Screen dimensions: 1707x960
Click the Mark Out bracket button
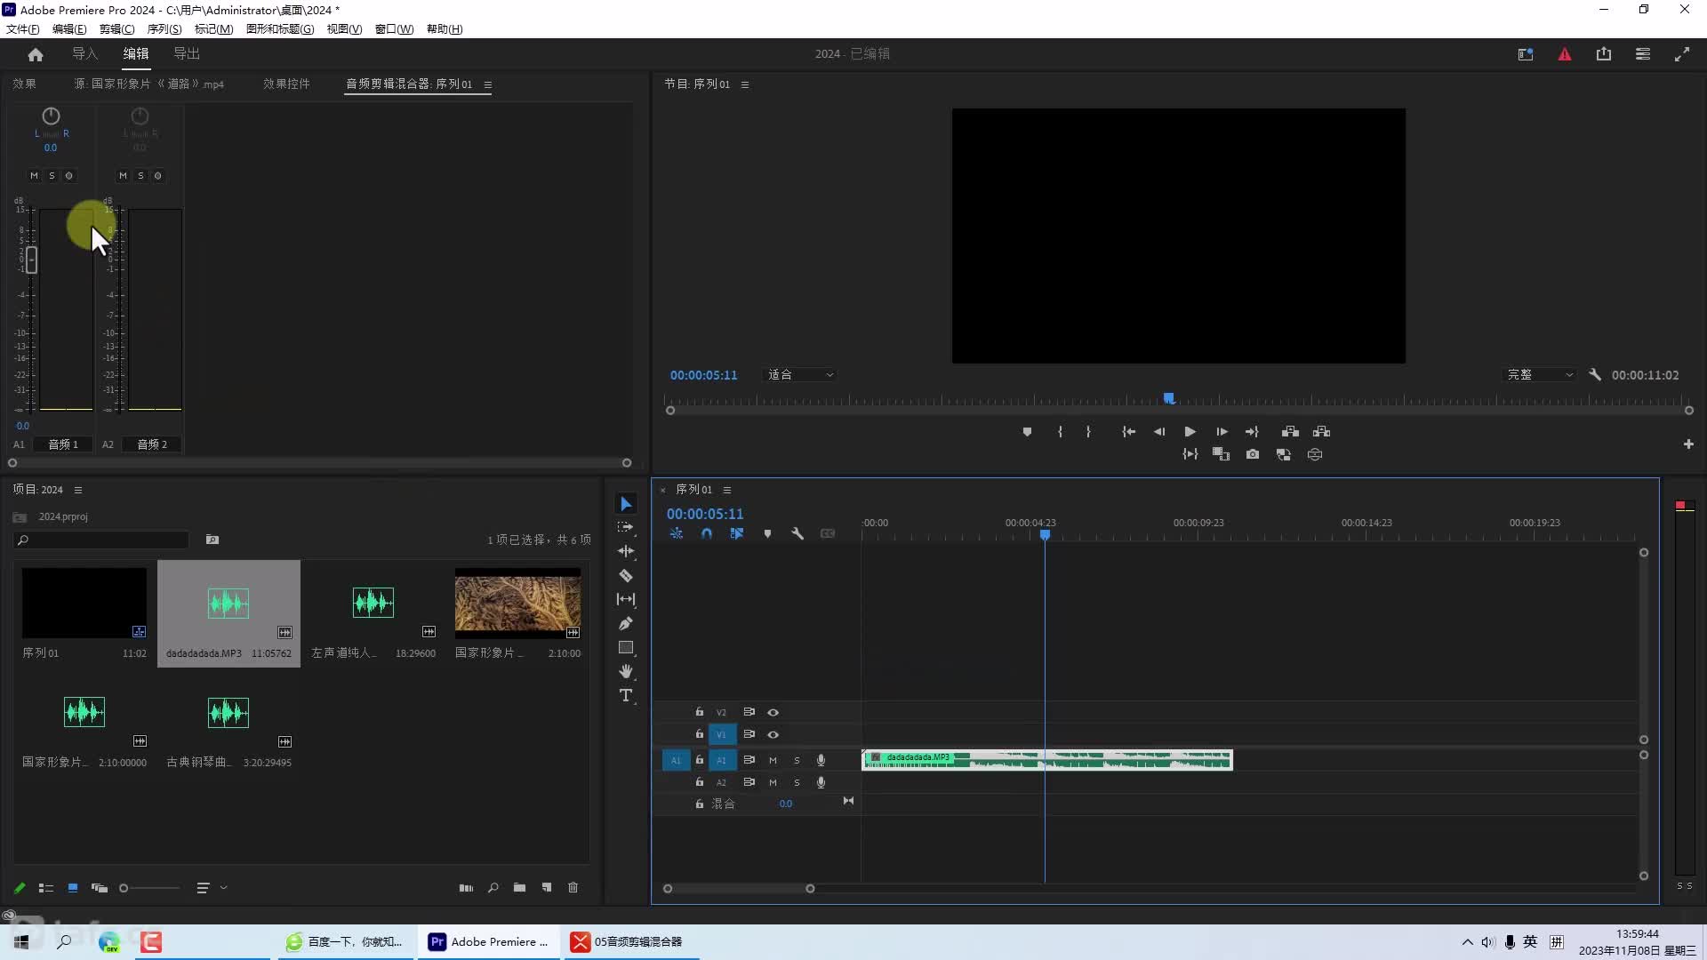(x=1088, y=432)
